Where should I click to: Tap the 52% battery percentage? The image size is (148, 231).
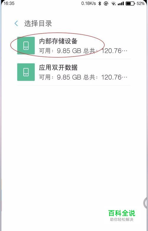pos(141,3)
